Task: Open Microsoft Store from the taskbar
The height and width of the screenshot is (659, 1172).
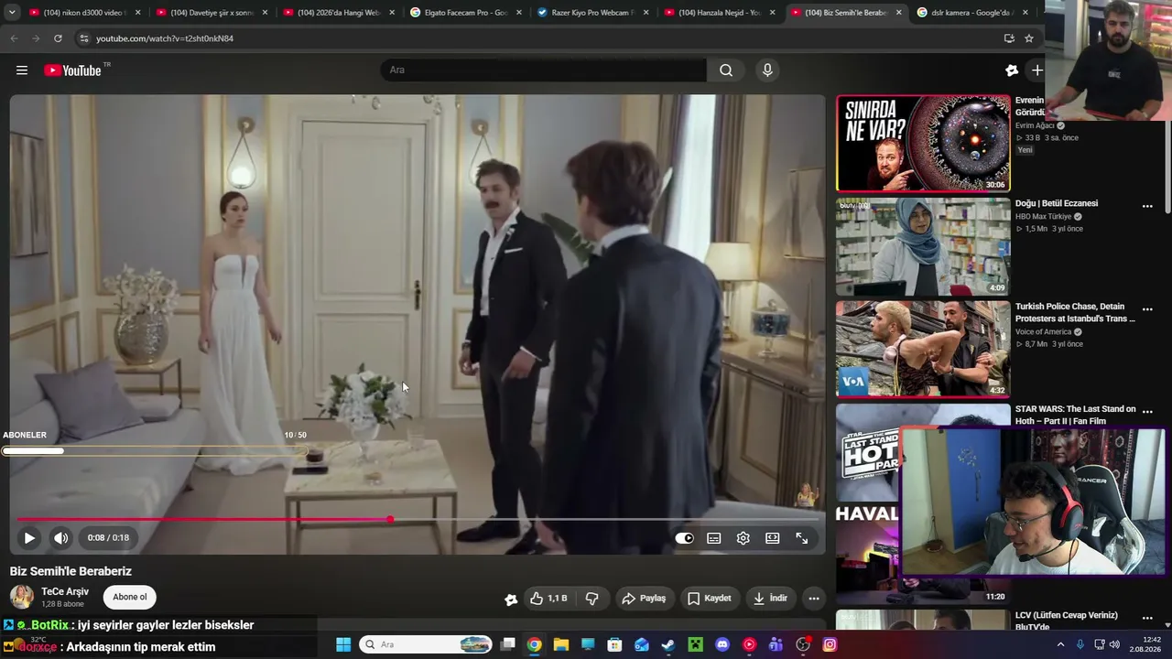Action: [x=615, y=644]
